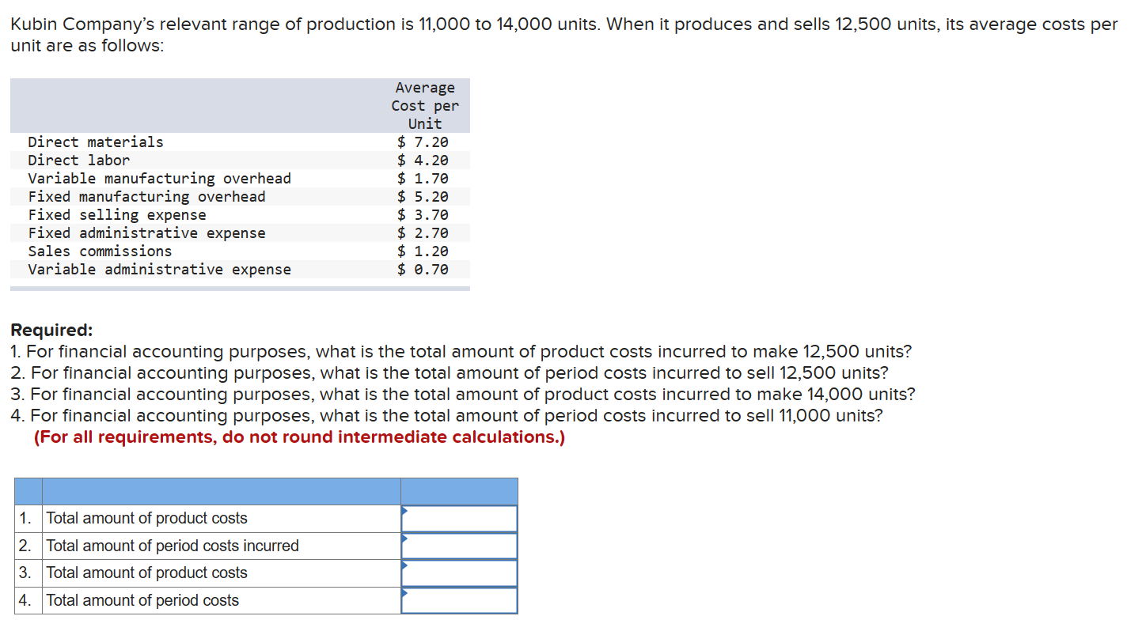1142x635 pixels.
Task: Click requirement 2 about selling 12,500 units
Action: [450, 373]
